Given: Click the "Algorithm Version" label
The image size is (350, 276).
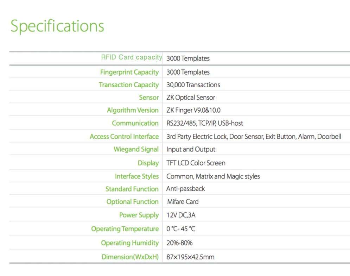Looking at the screenshot, I should [x=133, y=110].
